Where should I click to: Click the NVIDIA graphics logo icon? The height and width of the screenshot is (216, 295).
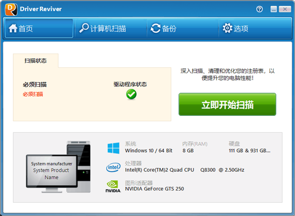tap(113, 187)
